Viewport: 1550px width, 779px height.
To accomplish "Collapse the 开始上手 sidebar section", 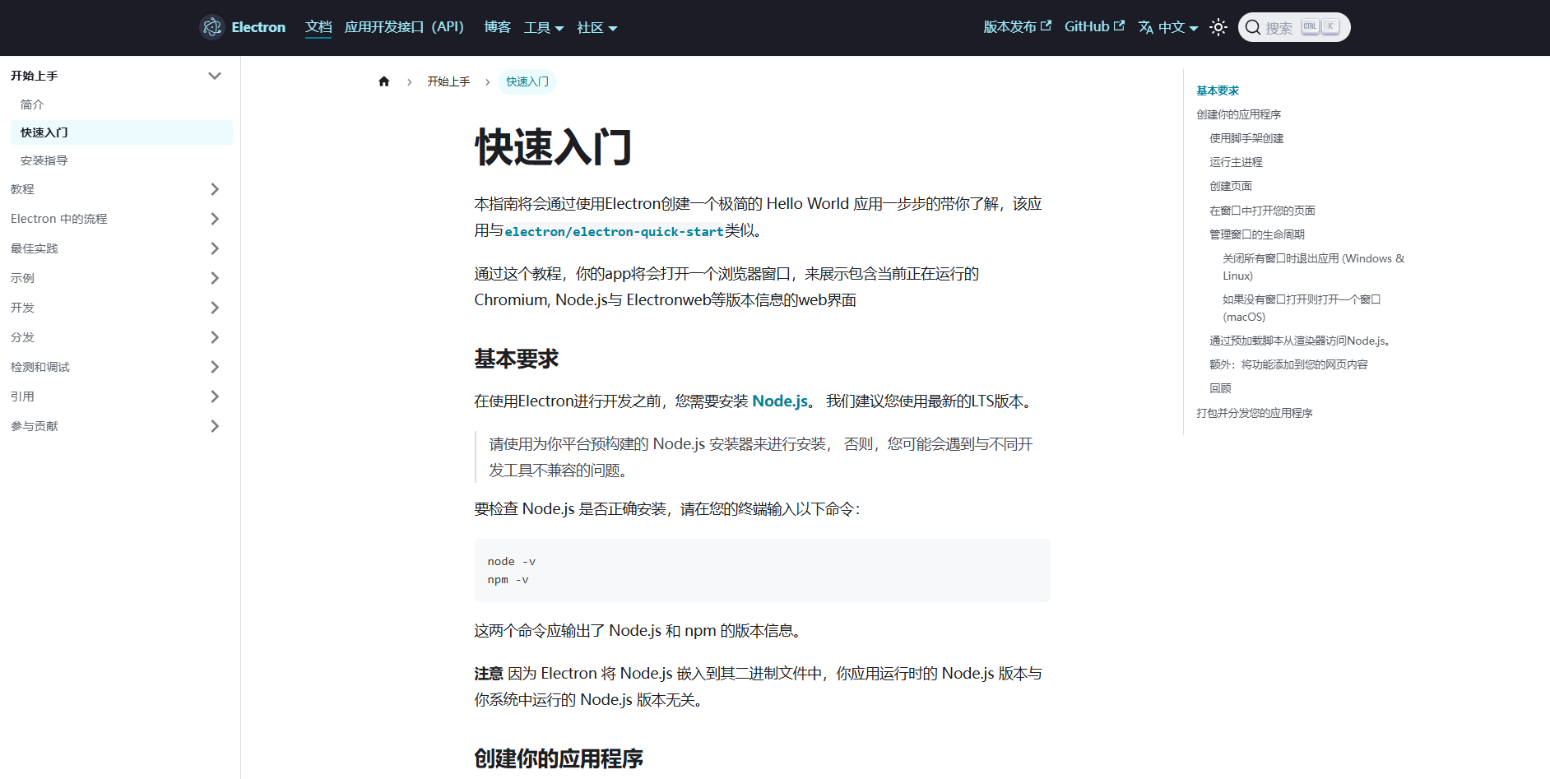I will 215,76.
